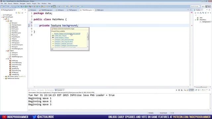Screen dimensions: 212x119
Task: Open the Refactor menu
Action: [x=16, y=4]
